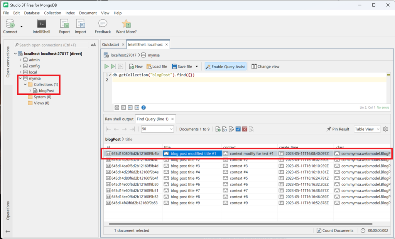Select the System (0) folder
Viewport: 395px width, 239px height.
(40, 97)
